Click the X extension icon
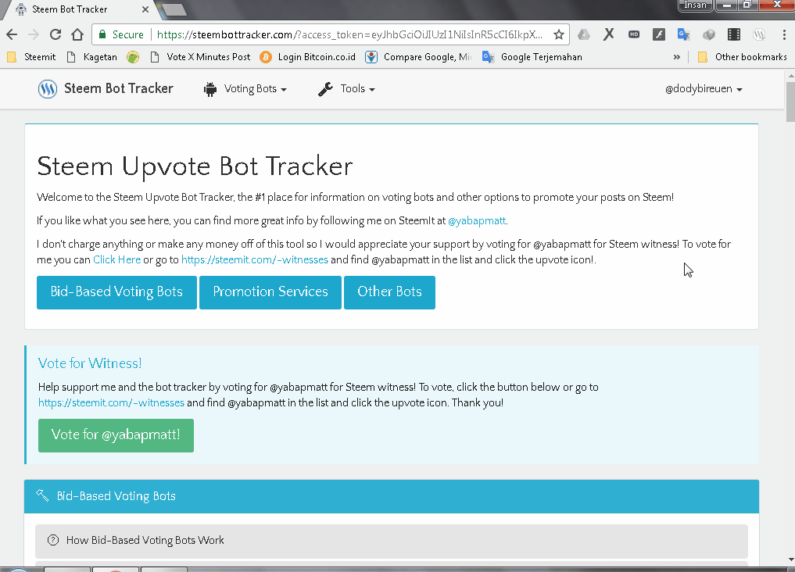 [609, 34]
